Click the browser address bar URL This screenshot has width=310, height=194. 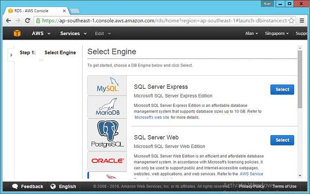(x=164, y=21)
